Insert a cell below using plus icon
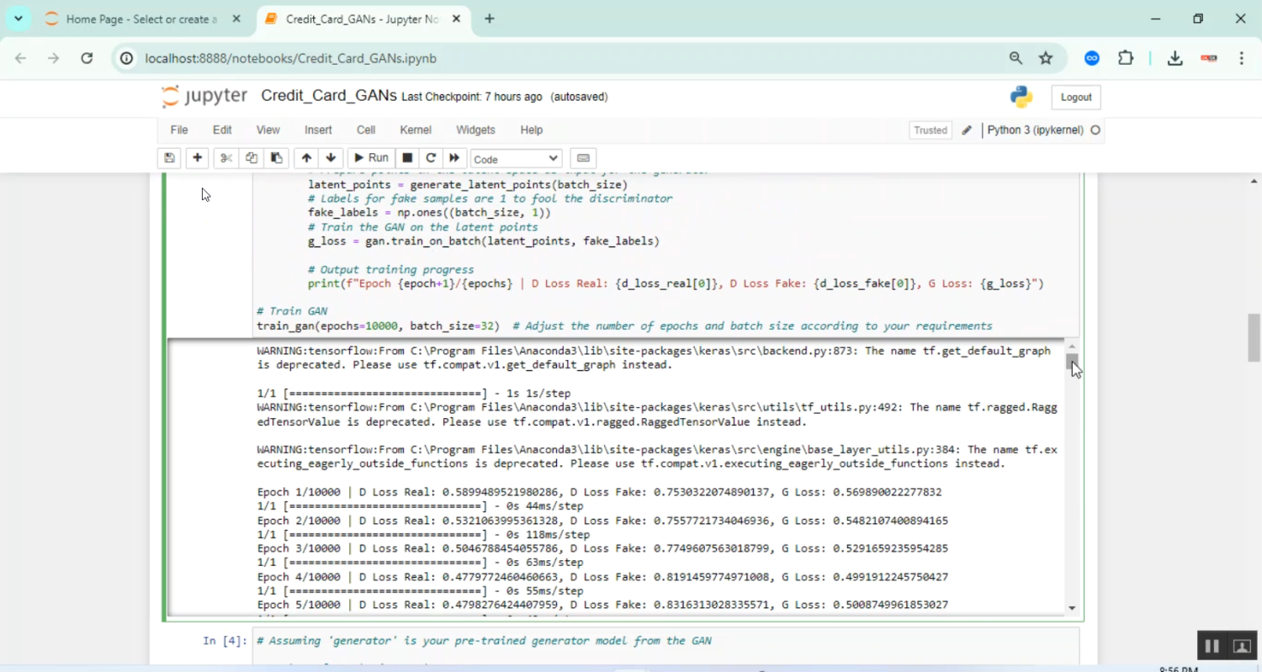 coord(197,158)
